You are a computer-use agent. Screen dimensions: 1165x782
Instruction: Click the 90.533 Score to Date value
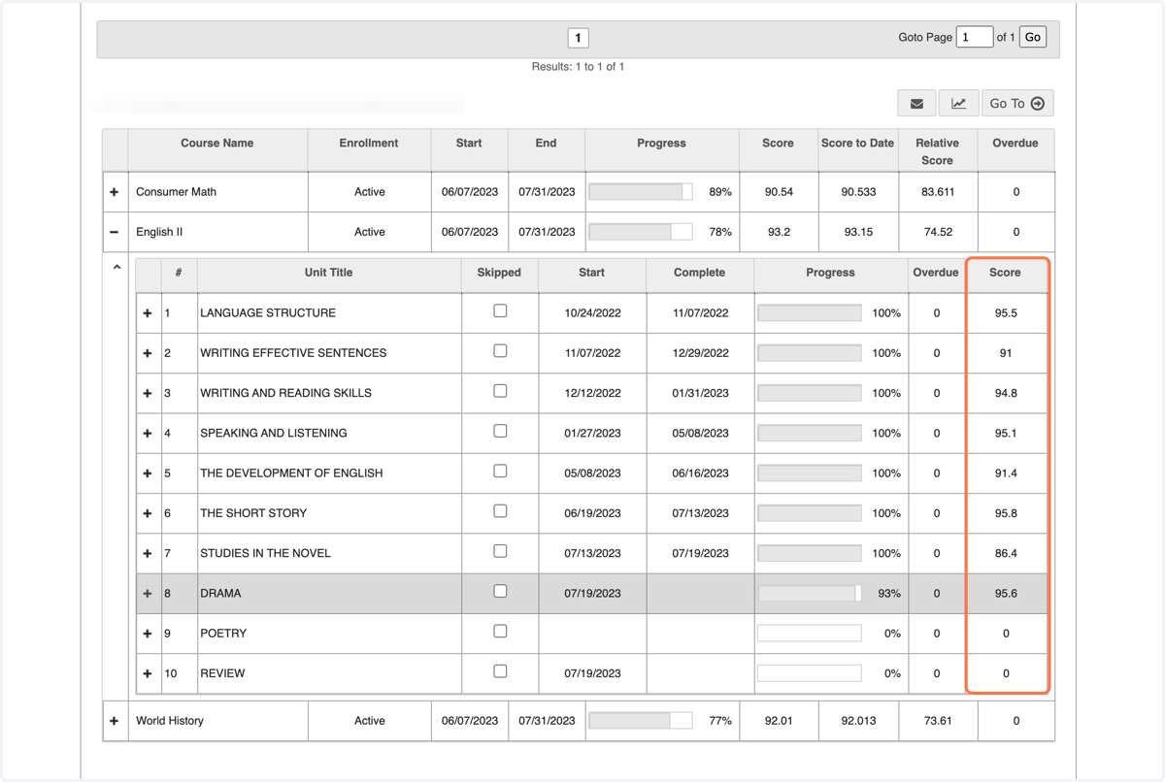coord(857,192)
